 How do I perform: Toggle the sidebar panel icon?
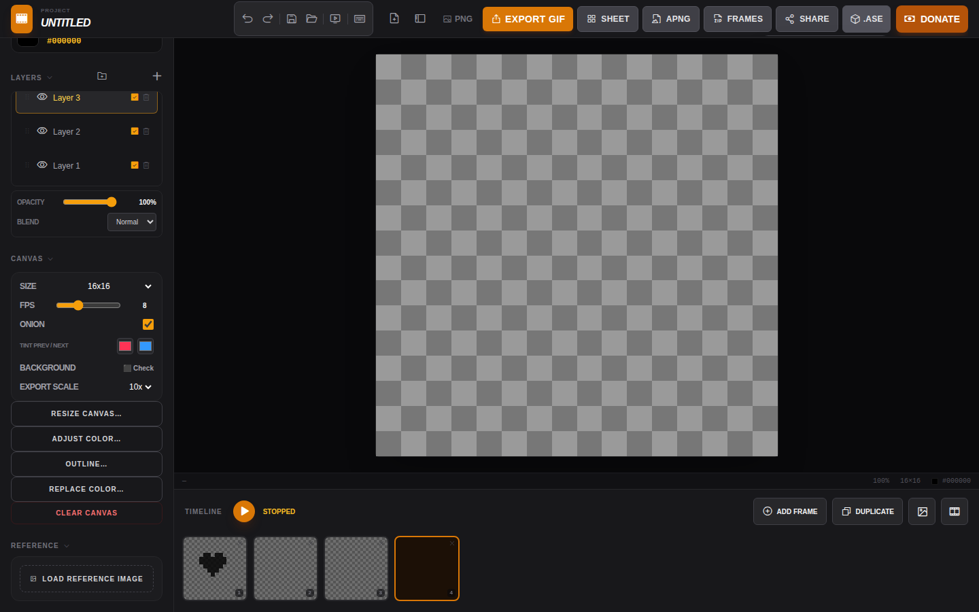[420, 19]
